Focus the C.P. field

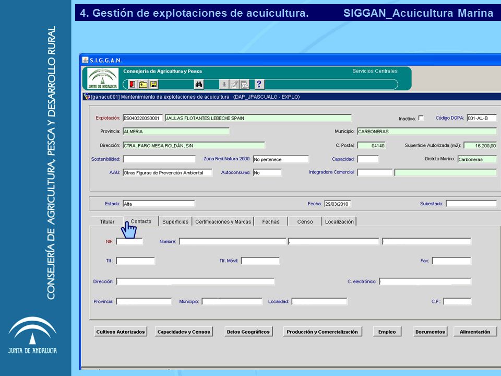[457, 301]
